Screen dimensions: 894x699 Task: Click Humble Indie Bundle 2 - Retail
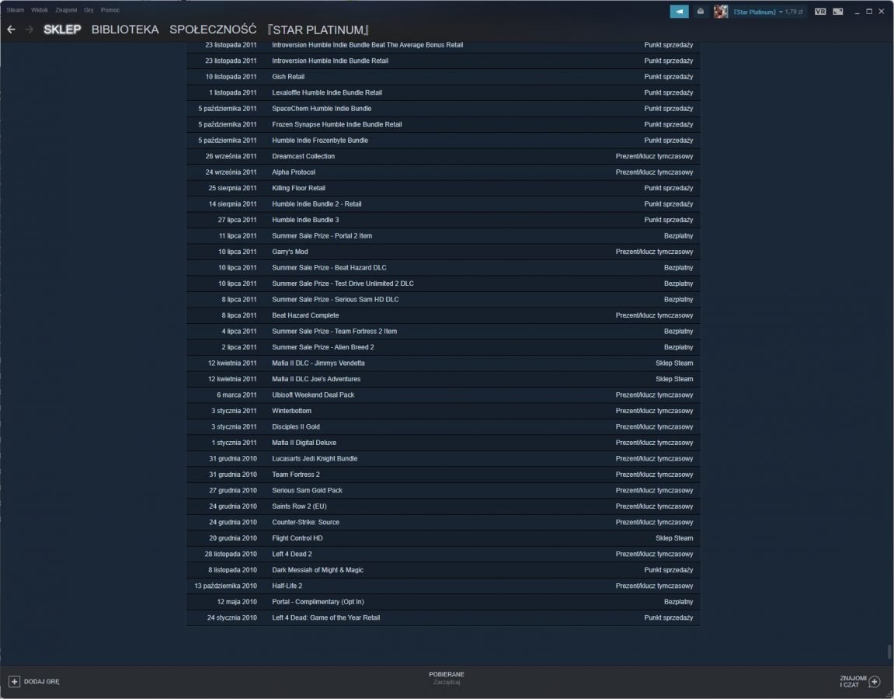pyautogui.click(x=317, y=204)
